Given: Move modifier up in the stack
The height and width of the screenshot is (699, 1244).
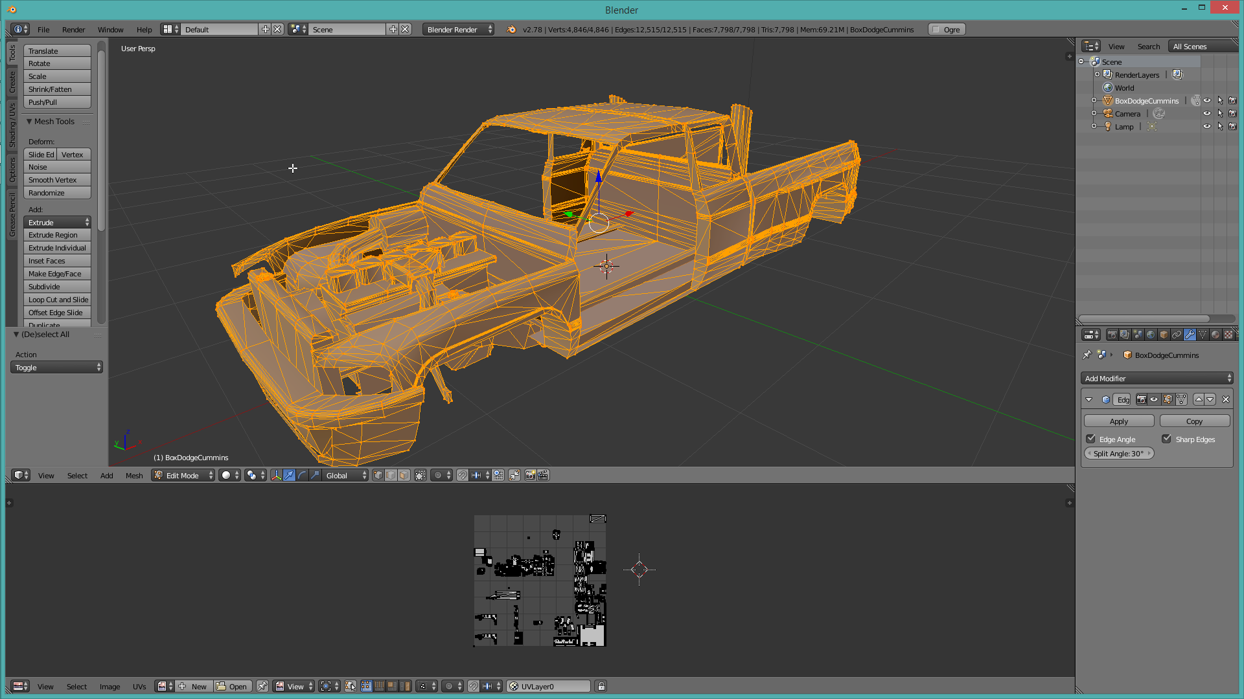Looking at the screenshot, I should pos(1199,399).
